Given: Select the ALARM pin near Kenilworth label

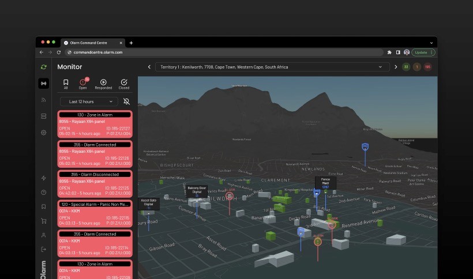Looking at the screenshot, I should pyautogui.click(x=229, y=196).
